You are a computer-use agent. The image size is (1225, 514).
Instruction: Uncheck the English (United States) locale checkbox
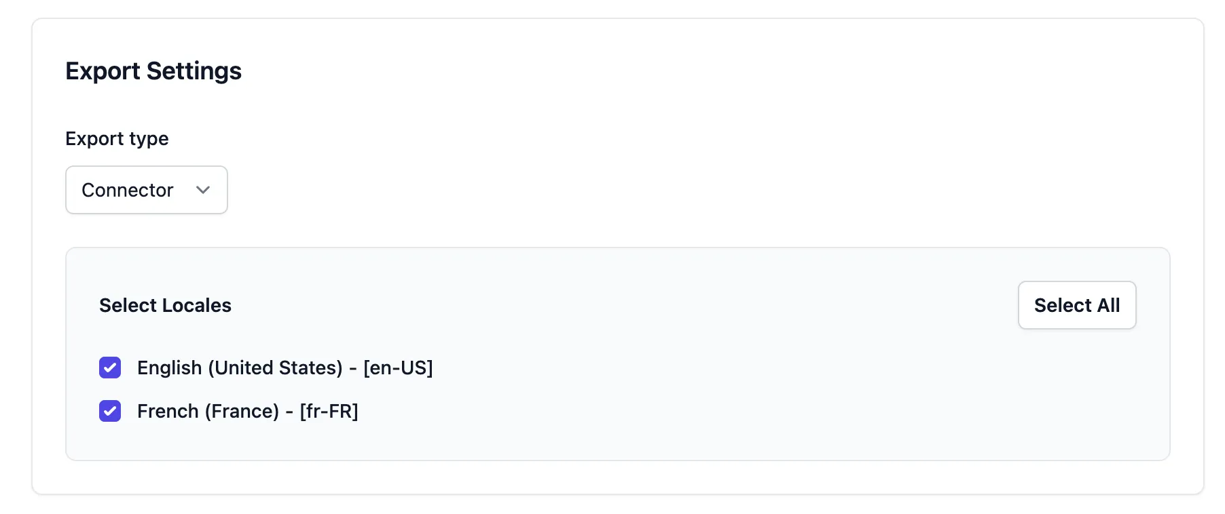pos(110,368)
